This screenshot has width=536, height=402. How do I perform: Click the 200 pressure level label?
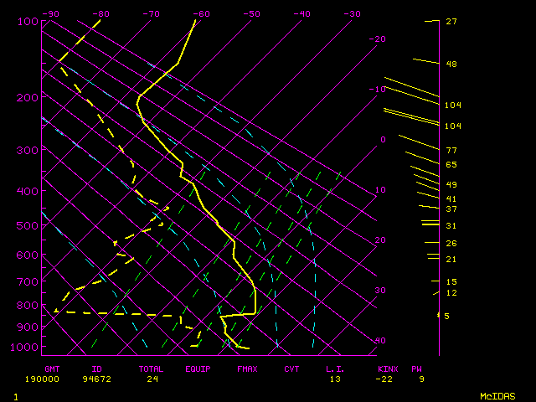click(28, 98)
